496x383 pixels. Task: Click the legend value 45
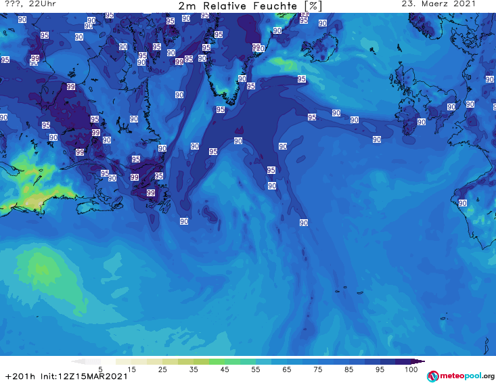pyautogui.click(x=224, y=369)
